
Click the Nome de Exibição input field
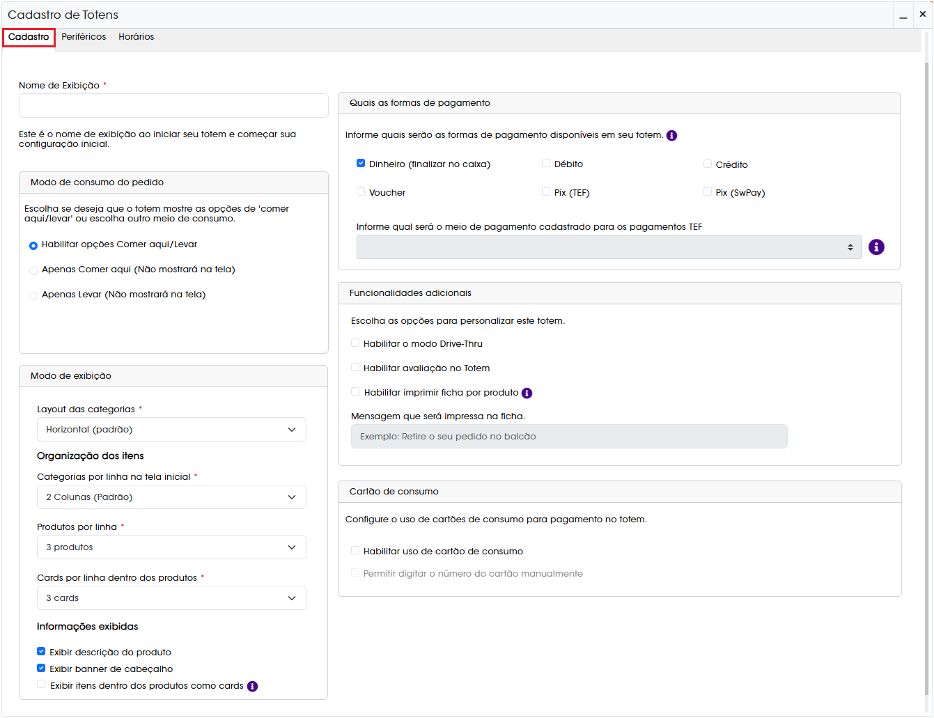173,106
